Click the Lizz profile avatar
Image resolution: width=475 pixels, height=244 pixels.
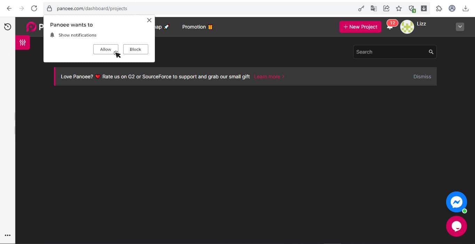pyautogui.click(x=407, y=27)
